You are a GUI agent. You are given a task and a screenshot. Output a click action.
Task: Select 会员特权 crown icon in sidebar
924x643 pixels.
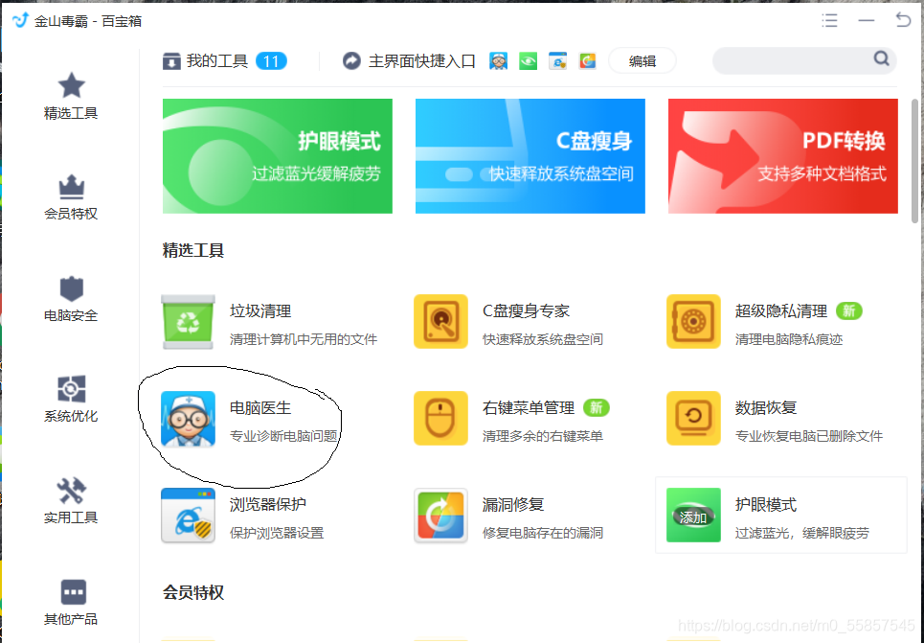click(x=71, y=187)
